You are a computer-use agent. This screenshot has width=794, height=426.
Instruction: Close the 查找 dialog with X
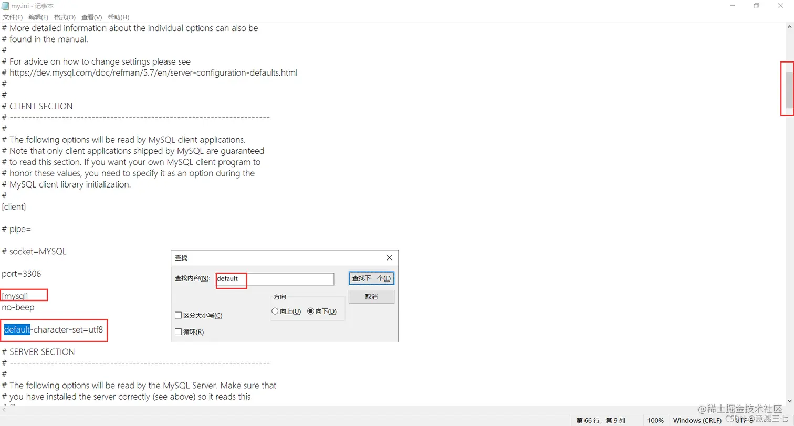point(389,258)
